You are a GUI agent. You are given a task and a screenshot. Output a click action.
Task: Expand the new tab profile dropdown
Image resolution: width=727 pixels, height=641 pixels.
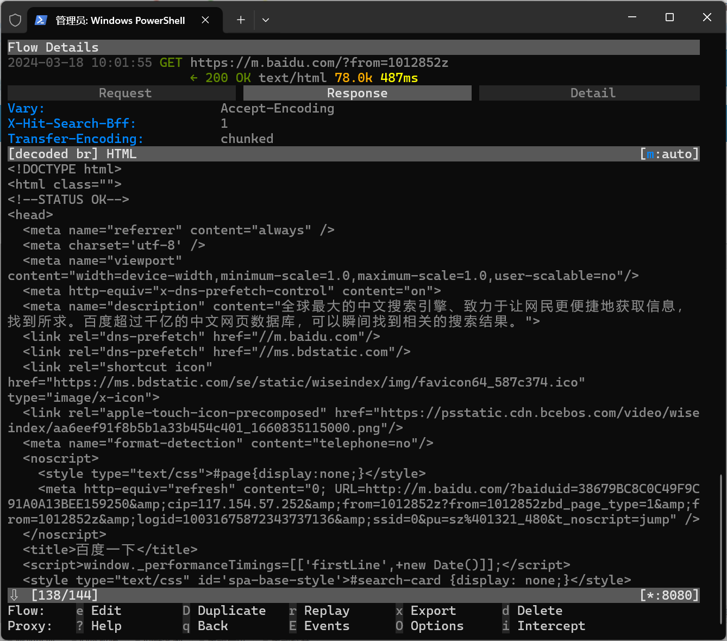266,20
